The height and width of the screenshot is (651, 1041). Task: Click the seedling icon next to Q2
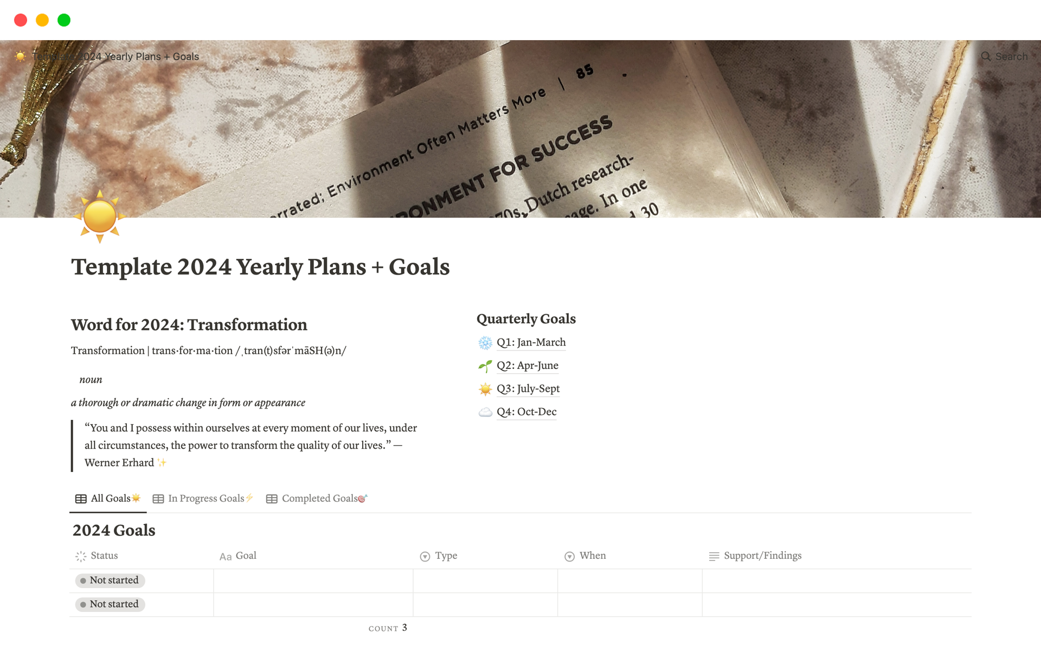pyautogui.click(x=484, y=365)
